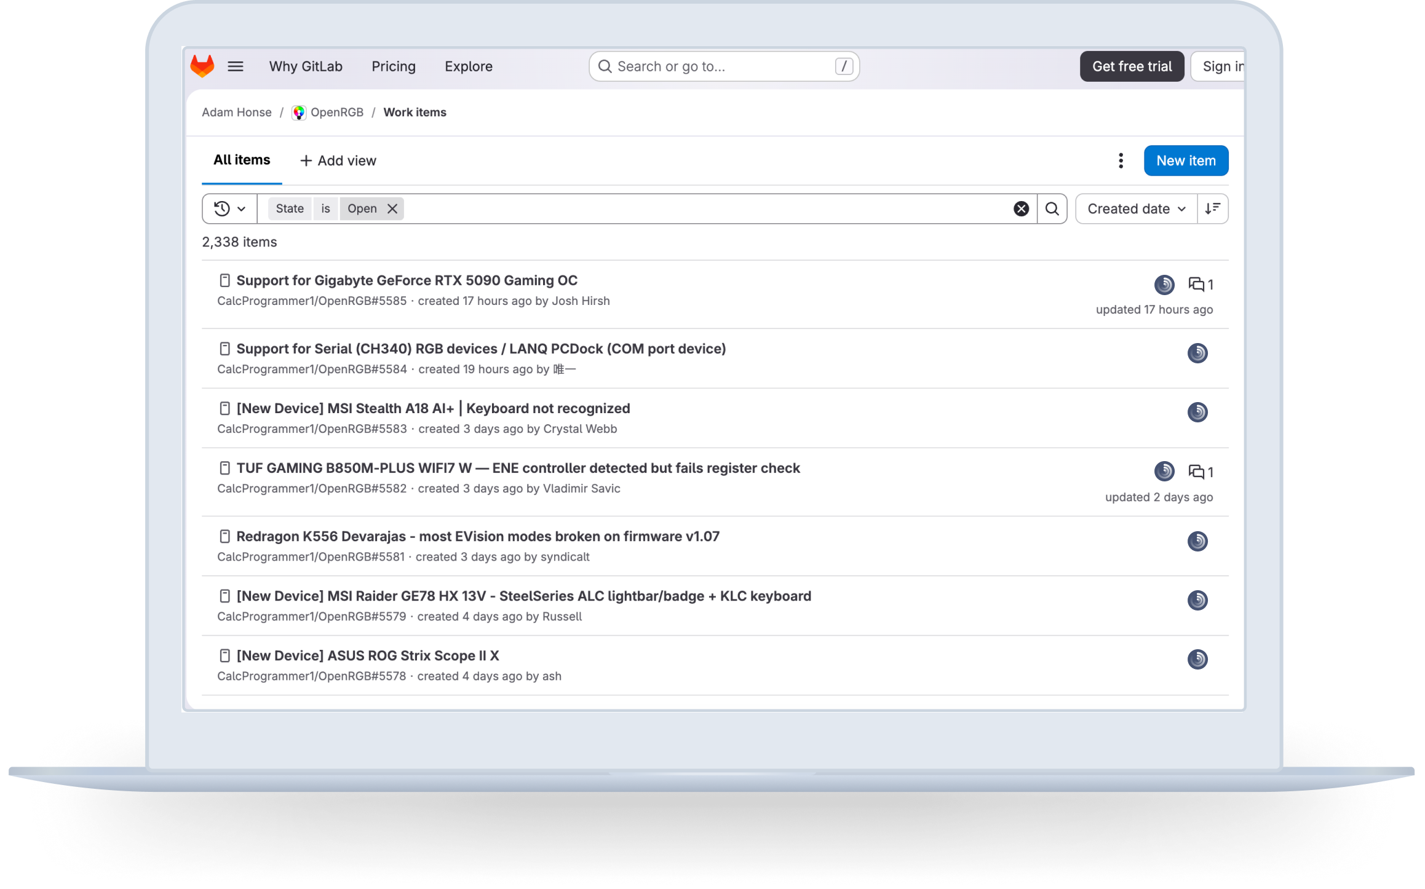Screen dimensions: 1425x889
Task: Click reference CalcProgrammer1/OpenRGB#5585
Action: click(312, 301)
